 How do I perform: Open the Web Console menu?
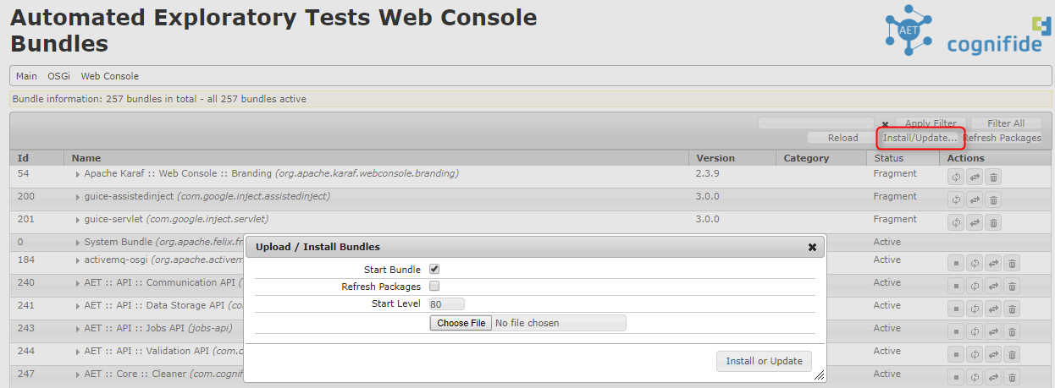coord(110,76)
